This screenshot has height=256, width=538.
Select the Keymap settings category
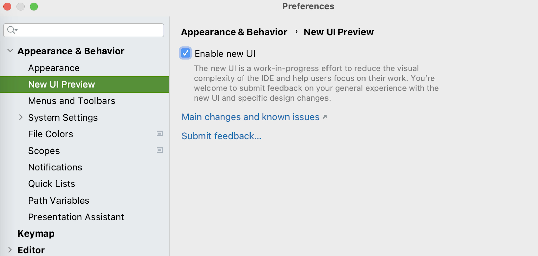(x=36, y=233)
